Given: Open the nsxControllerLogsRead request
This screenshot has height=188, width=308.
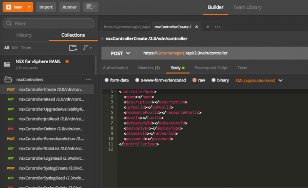Looking at the screenshot, I should pos(47,158).
